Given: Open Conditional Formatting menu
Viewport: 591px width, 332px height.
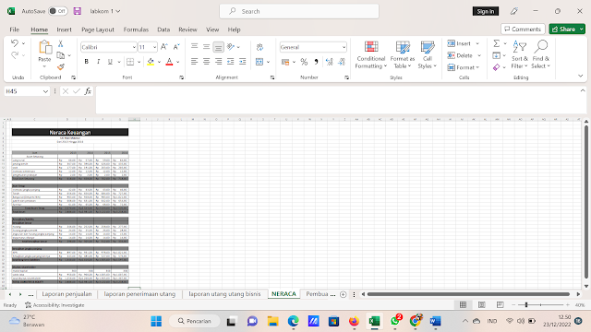Looking at the screenshot, I should [371, 55].
